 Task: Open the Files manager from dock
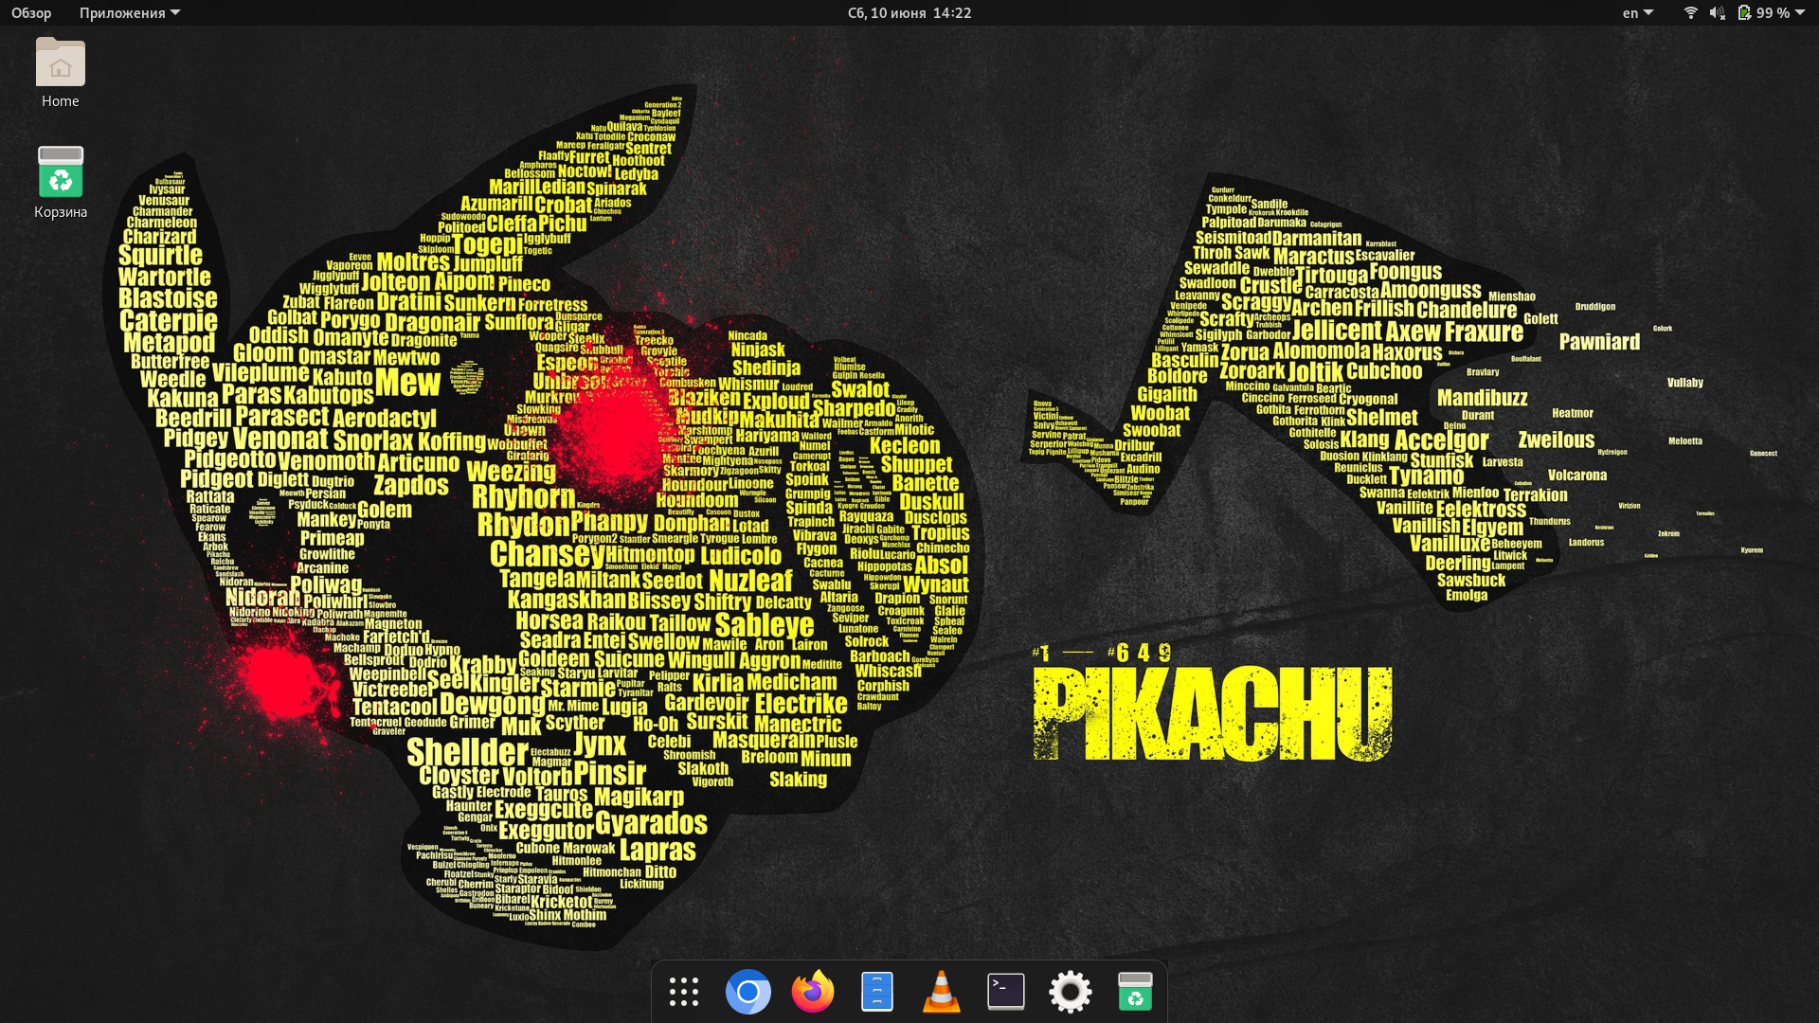877,992
